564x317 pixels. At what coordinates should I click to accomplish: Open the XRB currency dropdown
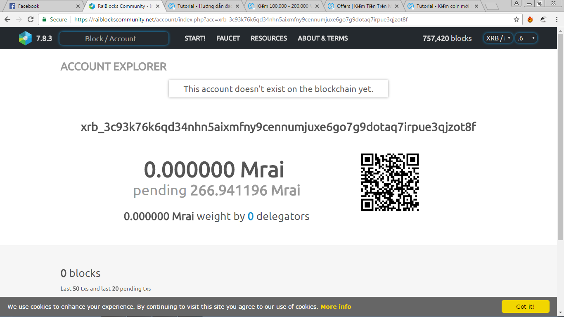[498, 38]
